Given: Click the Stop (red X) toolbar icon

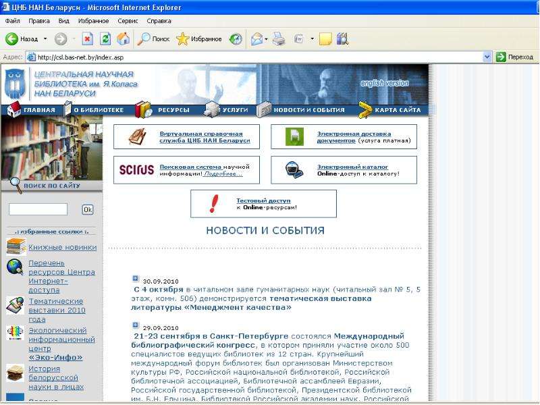Looking at the screenshot, I should pos(88,39).
